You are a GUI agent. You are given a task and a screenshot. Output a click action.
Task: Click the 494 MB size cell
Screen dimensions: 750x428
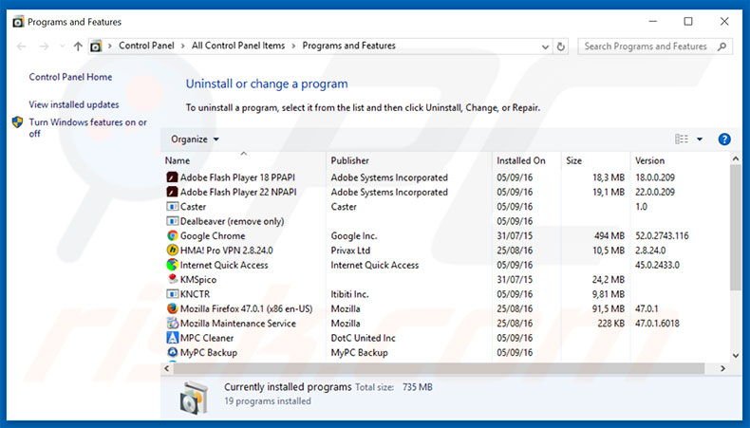click(609, 235)
